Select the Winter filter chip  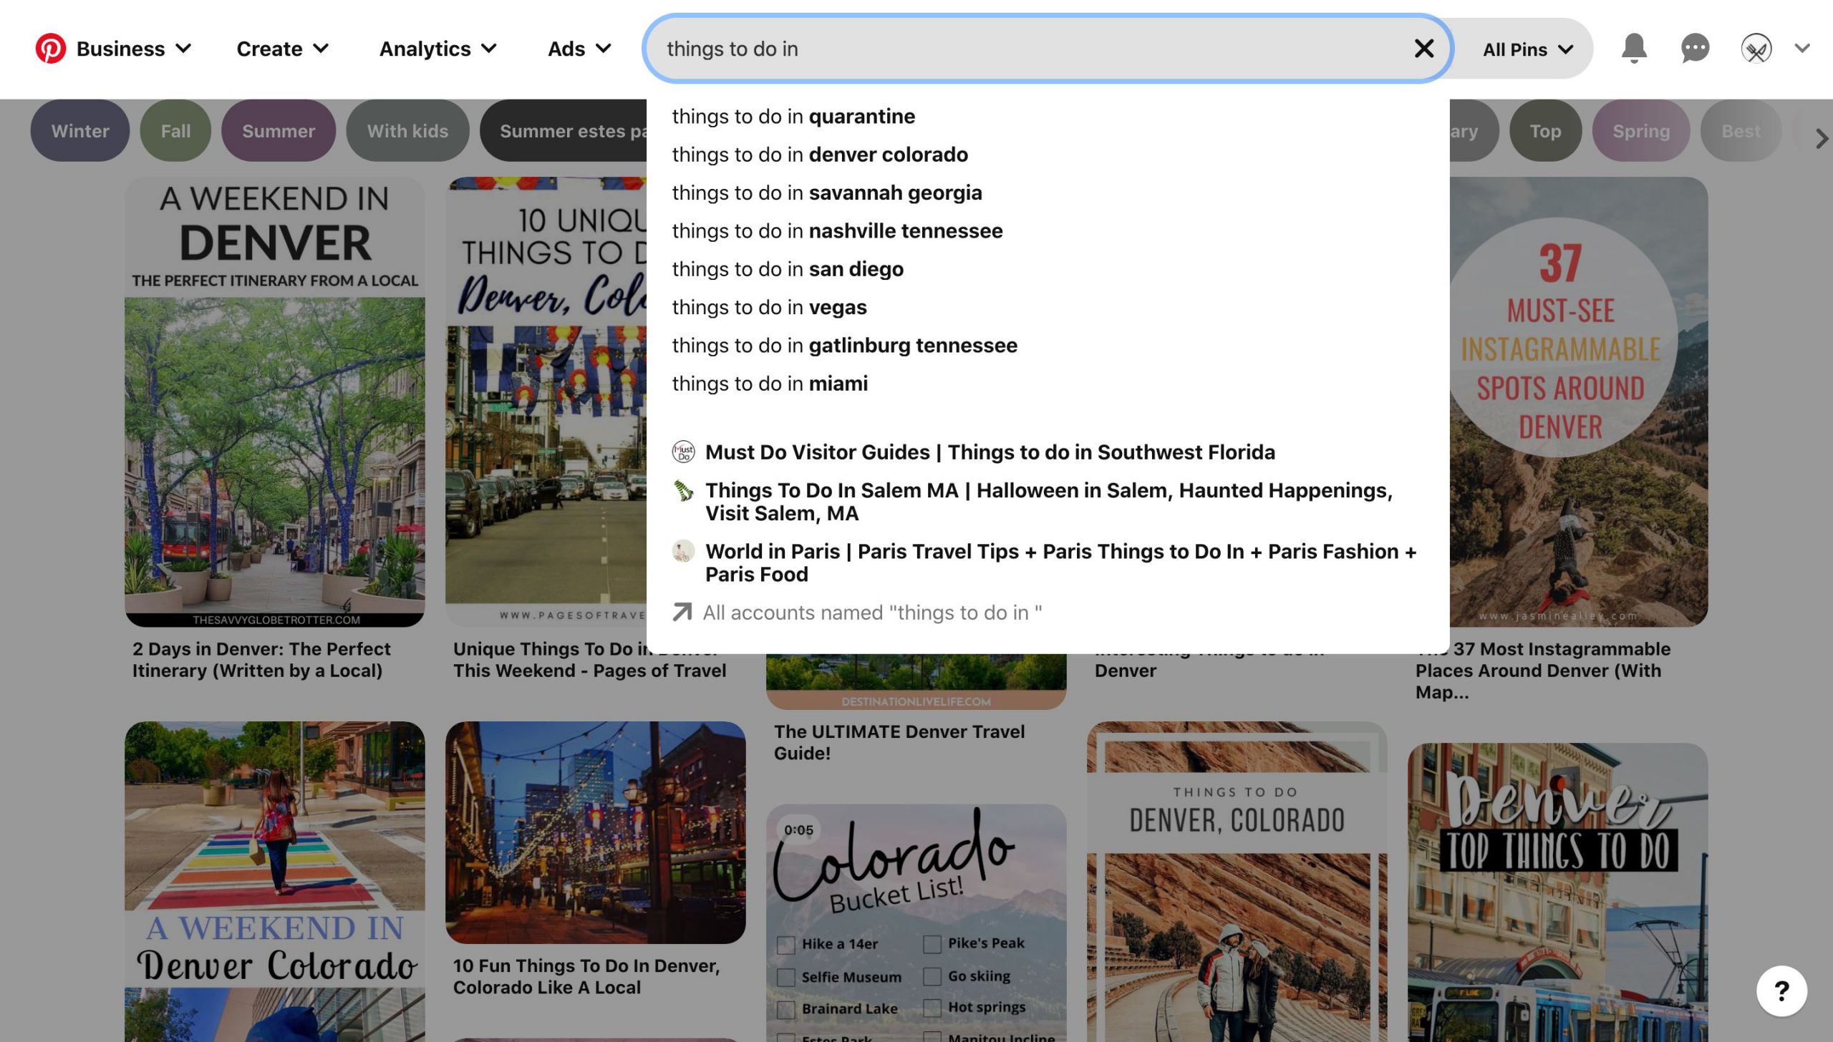[x=80, y=131]
